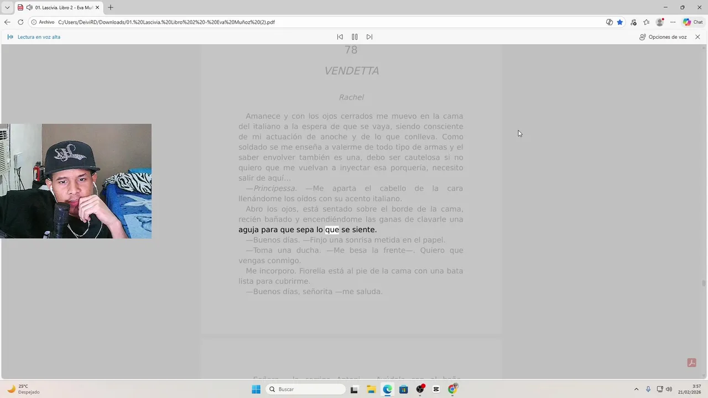Screen dimensions: 708x398
Task: Click the highlighted word 'que'
Action: point(332,230)
